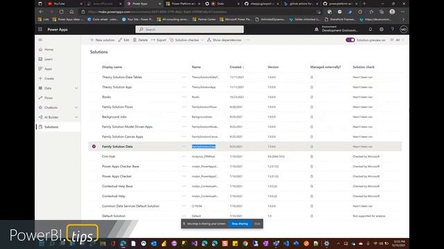Open the settings gear icon in header
This screenshot has height=249, width=444.
382,29
